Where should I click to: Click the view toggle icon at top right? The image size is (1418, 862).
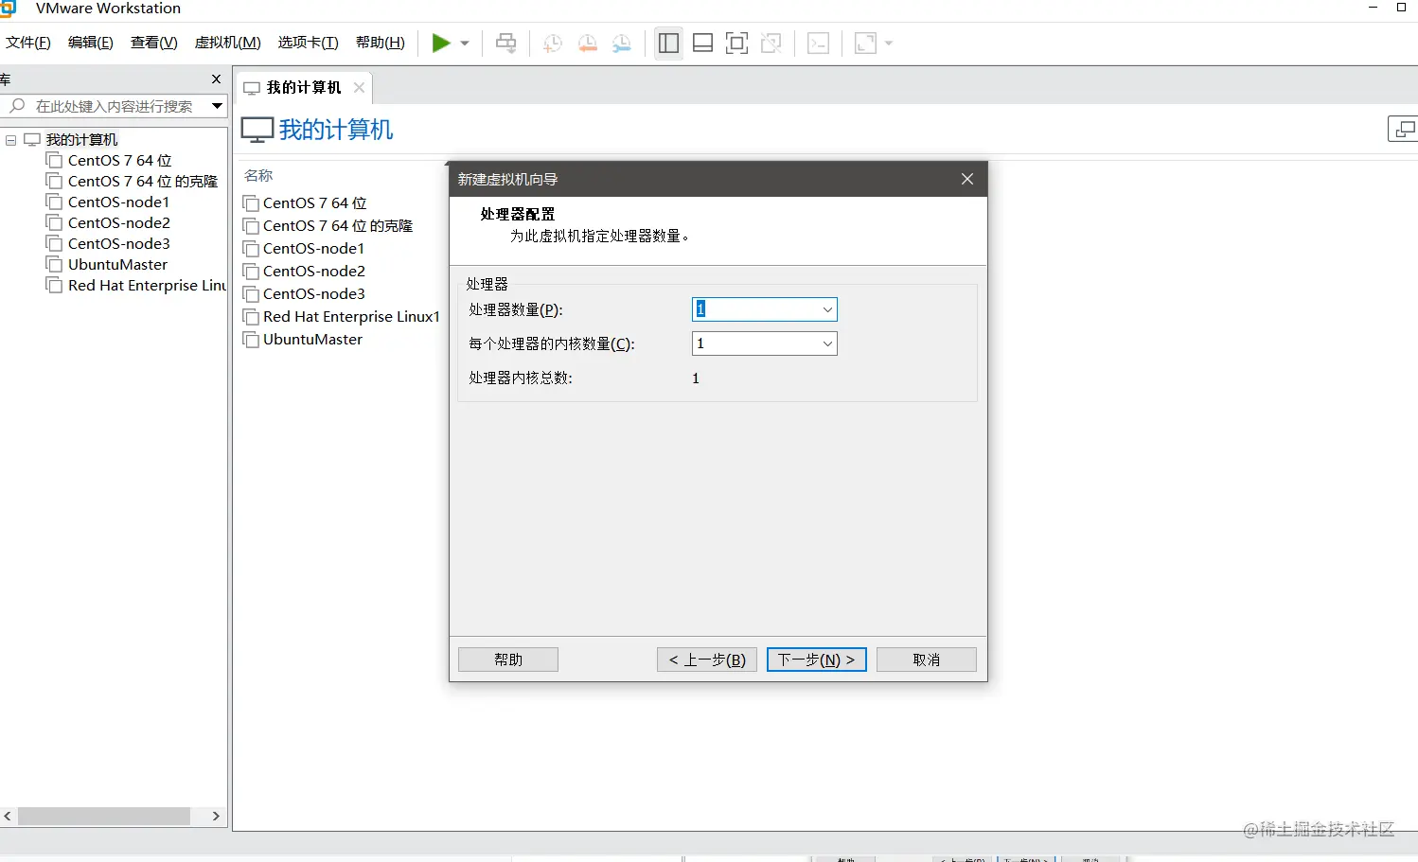[x=1404, y=129]
